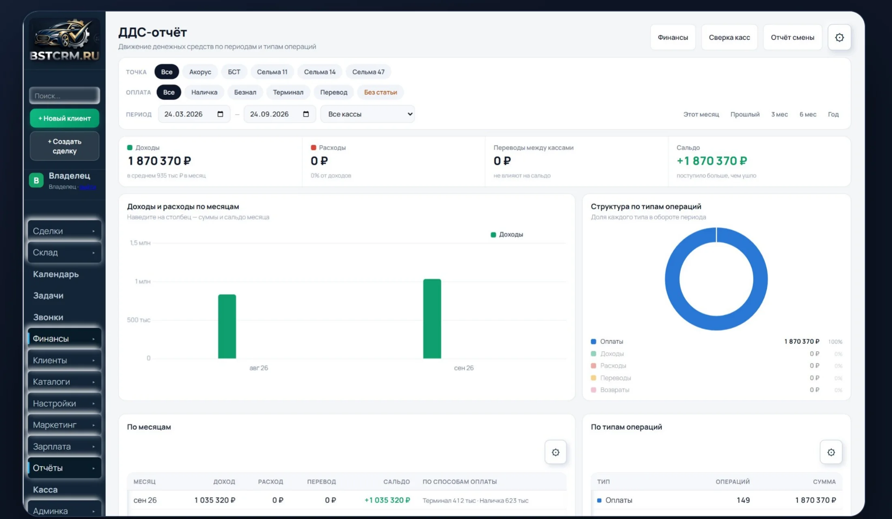Open gear settings of По месяцам table
The image size is (892, 519).
coord(555,452)
